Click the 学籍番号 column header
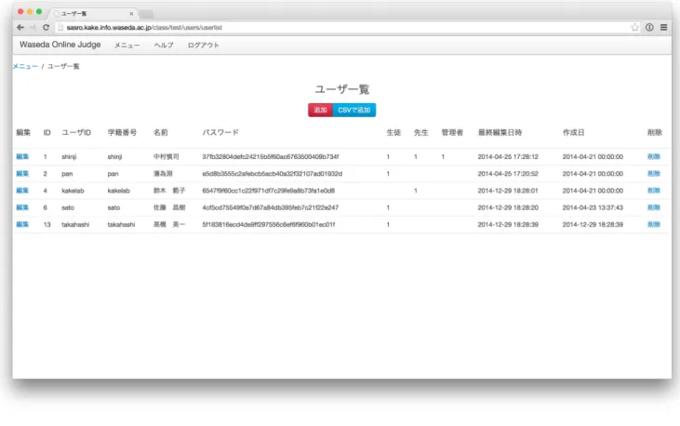Viewport: 680px width, 426px height. pos(122,132)
